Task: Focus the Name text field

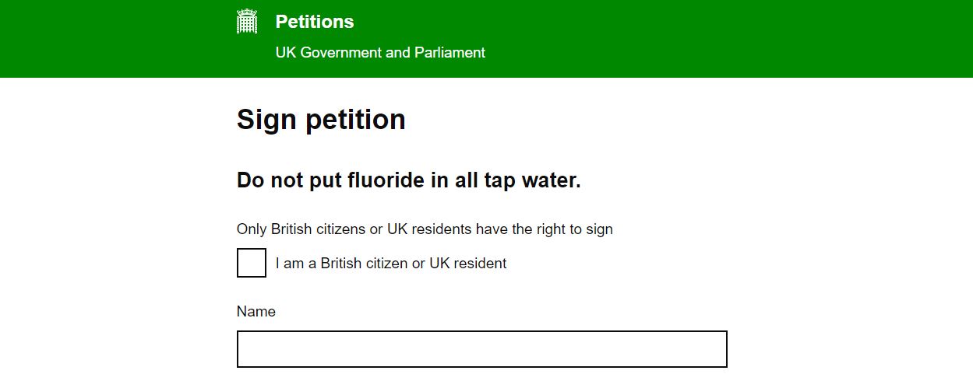Action: pos(482,349)
